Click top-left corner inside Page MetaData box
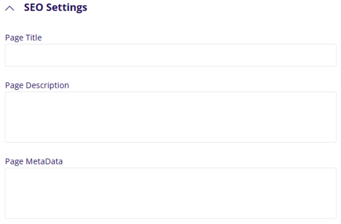341x224 pixels. point(11,174)
